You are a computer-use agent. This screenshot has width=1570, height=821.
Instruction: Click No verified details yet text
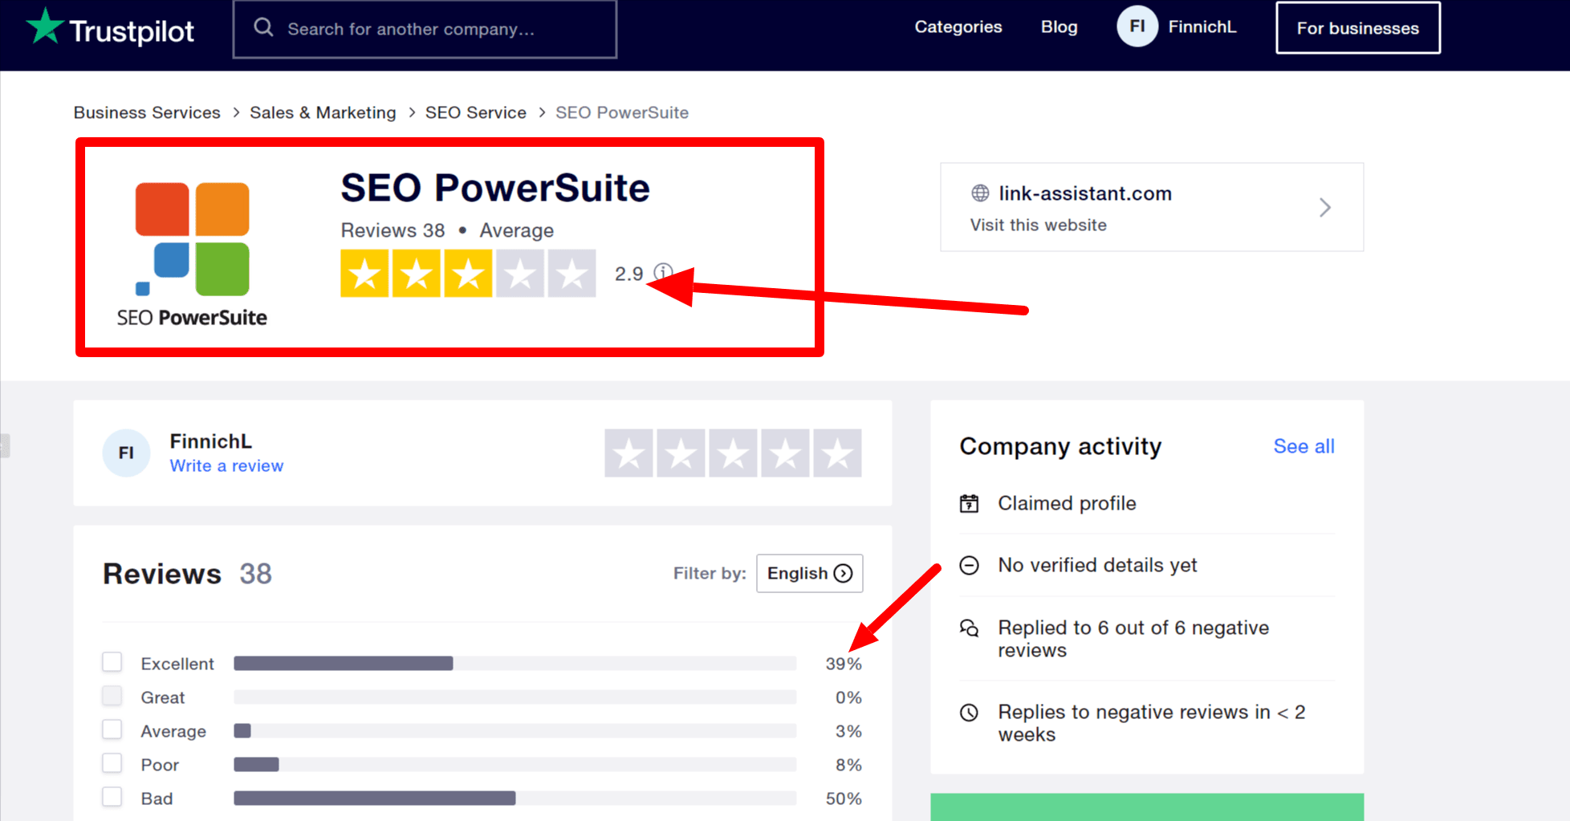pyautogui.click(x=1097, y=565)
